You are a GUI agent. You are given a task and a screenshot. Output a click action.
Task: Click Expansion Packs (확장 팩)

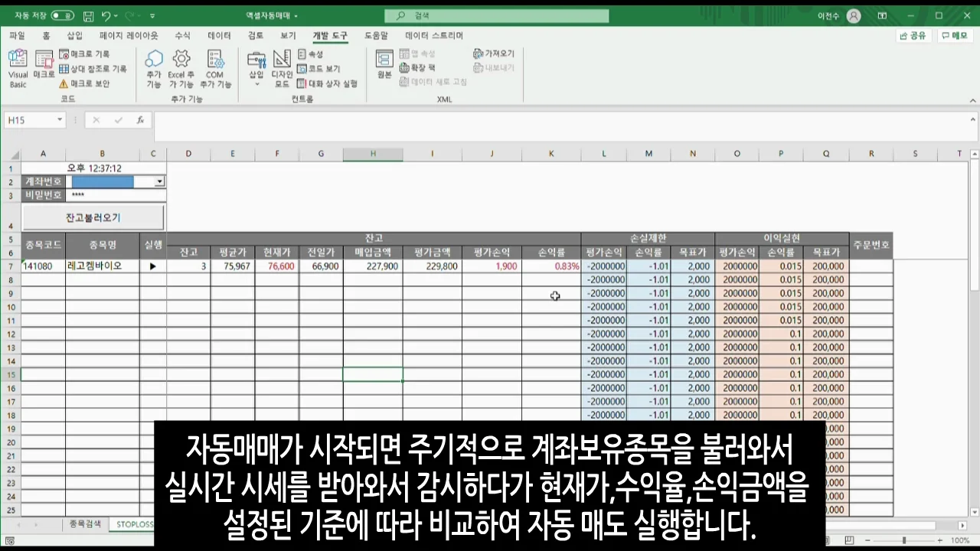(x=417, y=68)
